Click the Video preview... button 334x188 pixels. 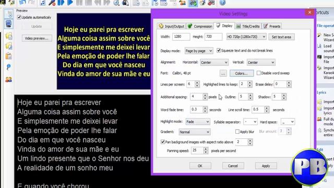[37, 38]
